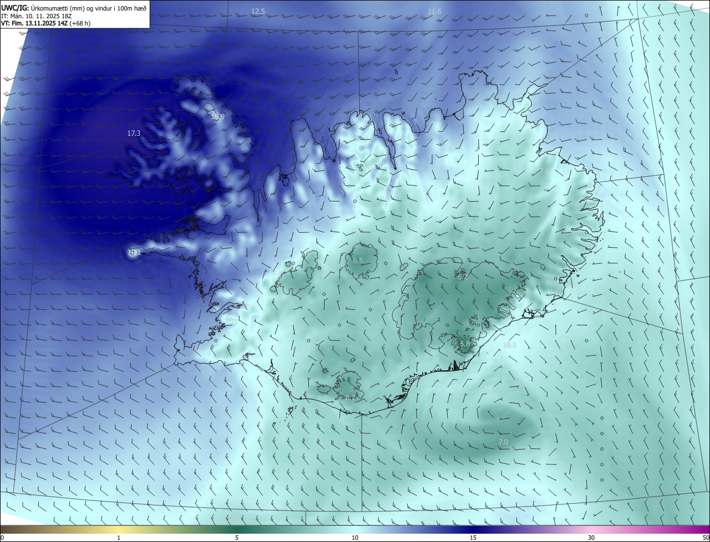The width and height of the screenshot is (710, 542).
Task: Click the 0 label on the color scale
Action: (x=2, y=538)
